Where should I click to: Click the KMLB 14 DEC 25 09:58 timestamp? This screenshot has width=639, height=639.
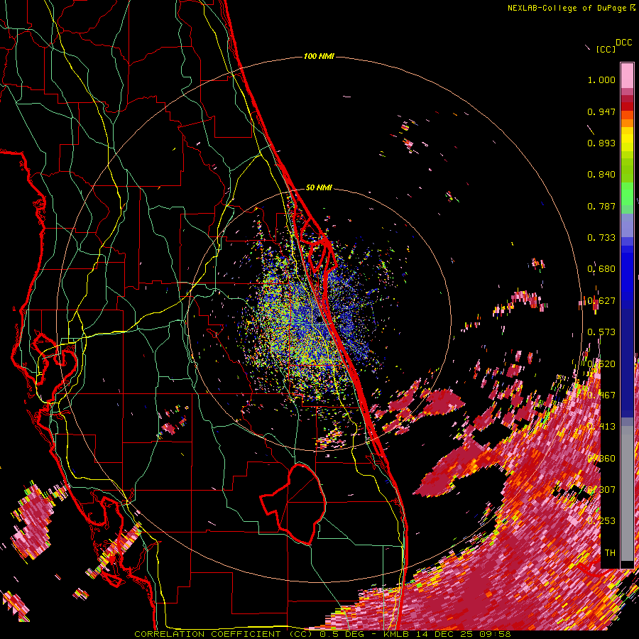(x=447, y=634)
